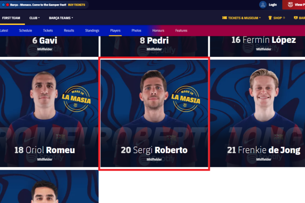
Task: Click the yellow shirt Shop icon
Action: coord(270,18)
